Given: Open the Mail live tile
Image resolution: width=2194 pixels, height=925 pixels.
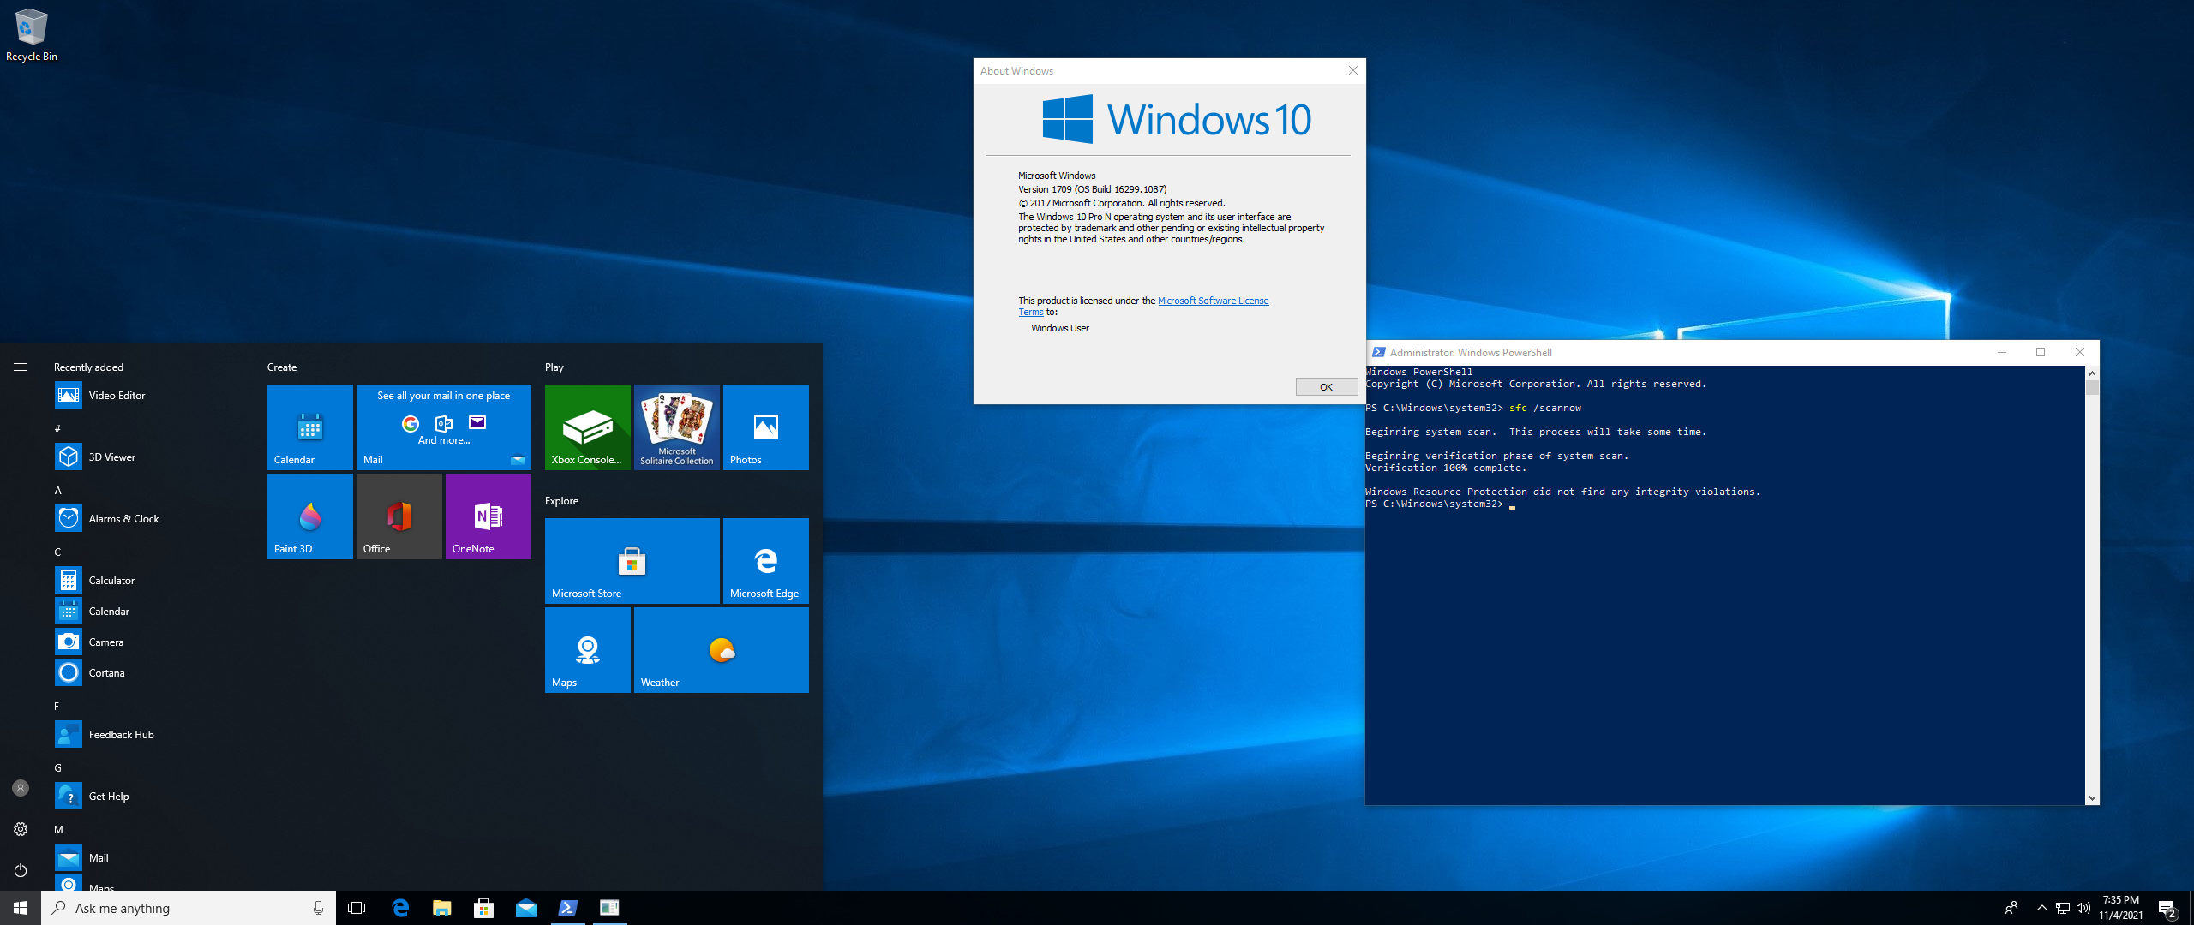Looking at the screenshot, I should pos(444,427).
